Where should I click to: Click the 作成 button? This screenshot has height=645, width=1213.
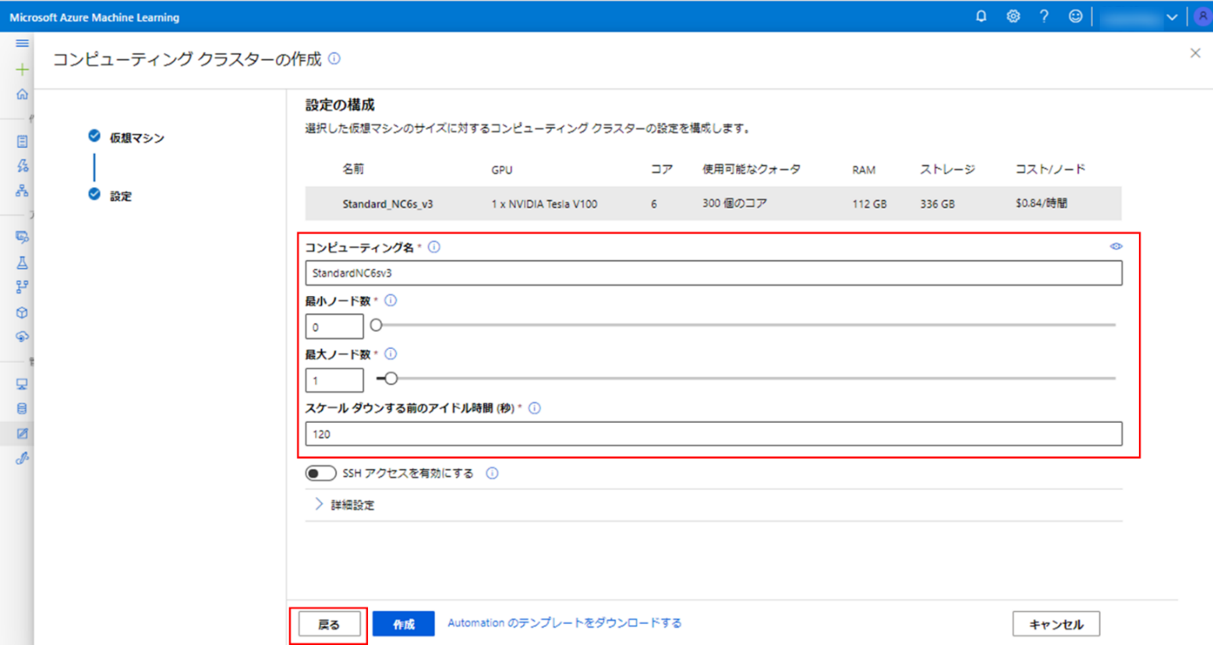(x=404, y=625)
